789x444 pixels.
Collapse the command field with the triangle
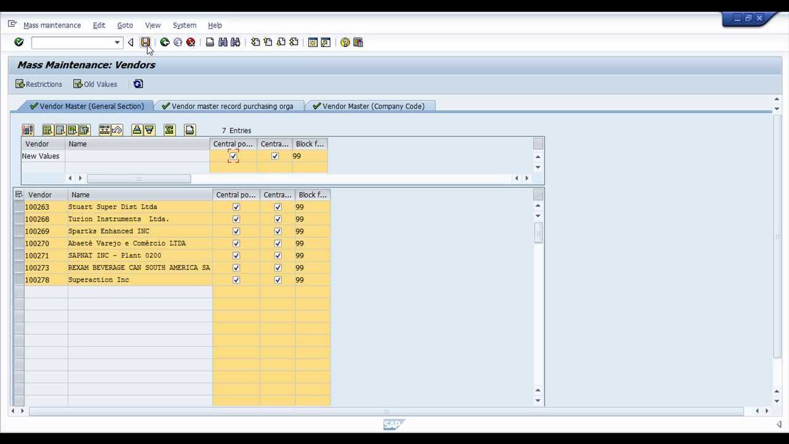coord(131,43)
